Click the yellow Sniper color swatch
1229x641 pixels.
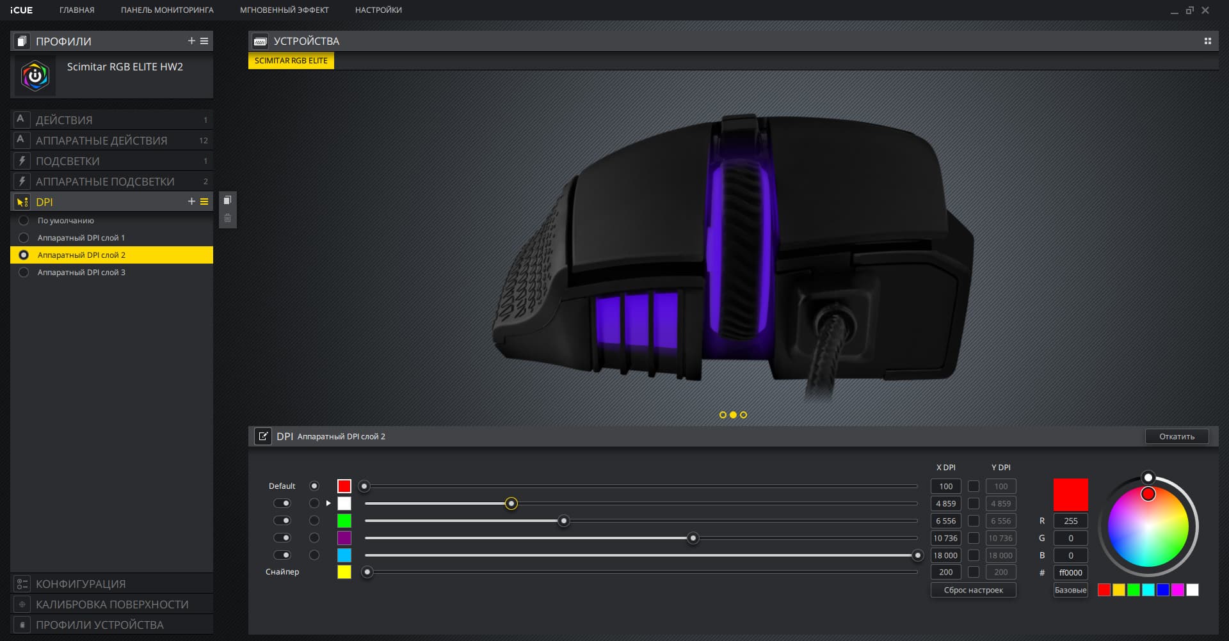tap(344, 572)
